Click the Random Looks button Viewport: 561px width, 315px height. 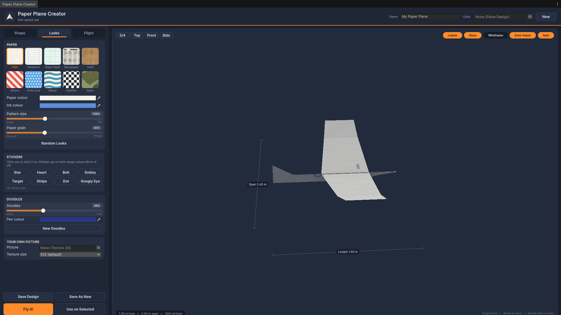pyautogui.click(x=54, y=143)
